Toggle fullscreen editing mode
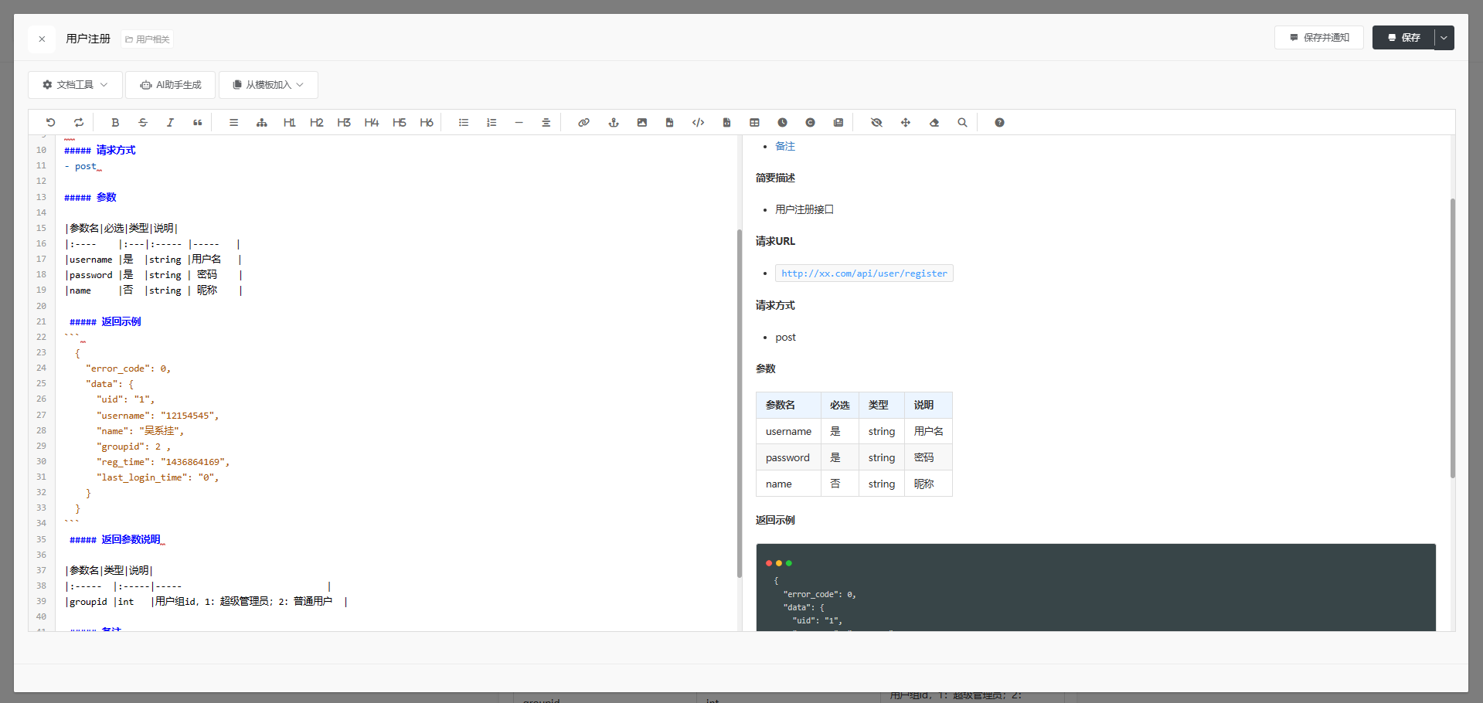 coord(906,123)
